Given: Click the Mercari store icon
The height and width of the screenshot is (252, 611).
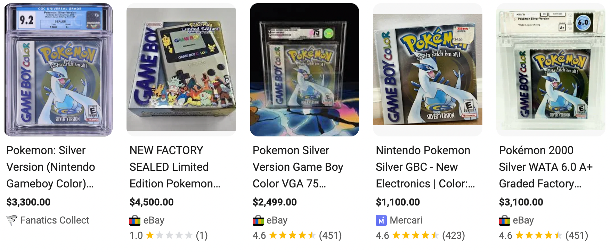Looking at the screenshot, I should tap(381, 220).
